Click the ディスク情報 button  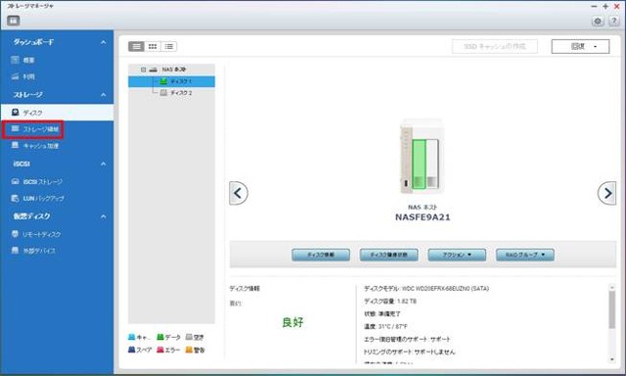321,255
